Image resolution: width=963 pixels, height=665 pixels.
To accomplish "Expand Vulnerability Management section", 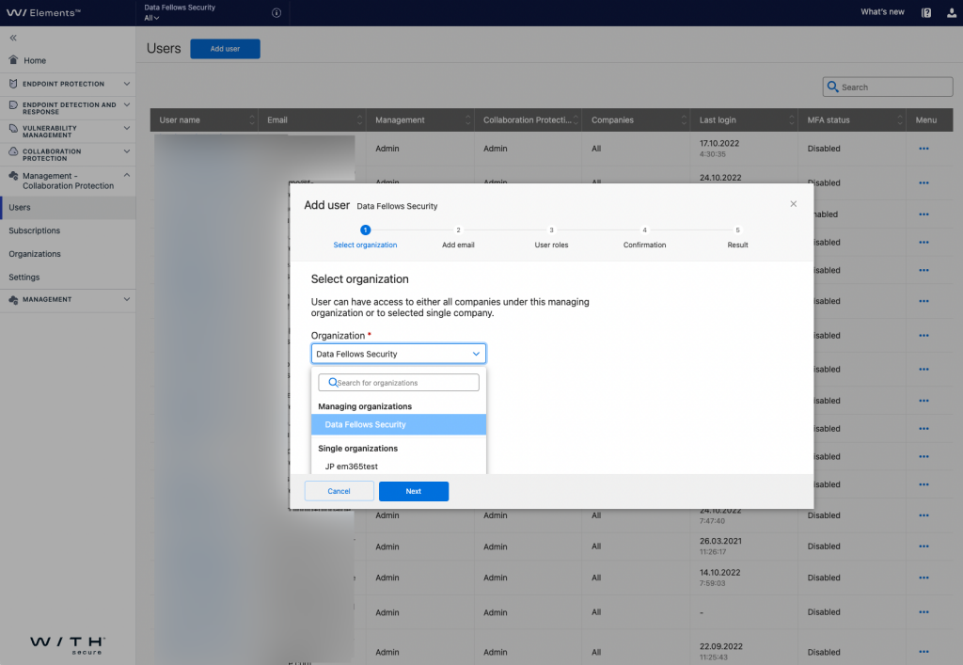I will click(x=126, y=131).
